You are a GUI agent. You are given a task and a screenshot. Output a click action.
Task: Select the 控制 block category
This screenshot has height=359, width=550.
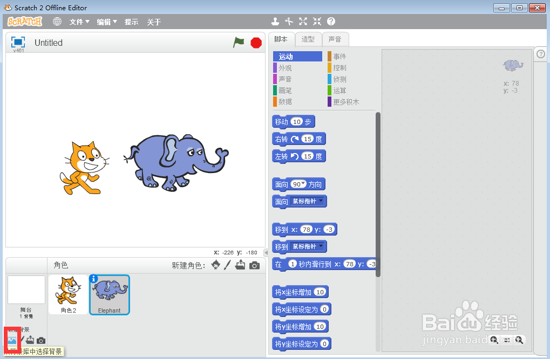pos(351,67)
